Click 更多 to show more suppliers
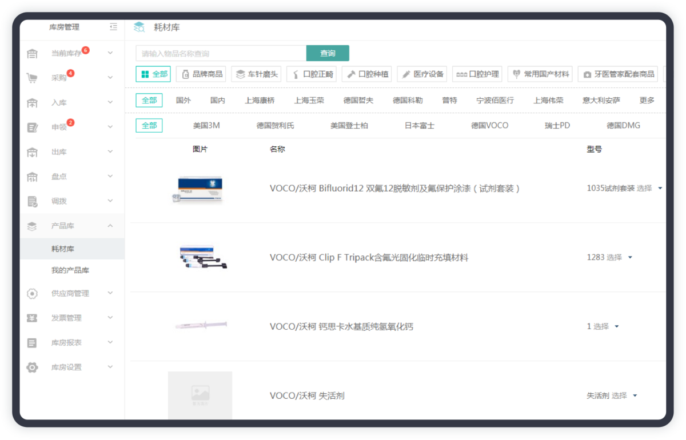Viewport: 686px width, 440px height. (x=647, y=101)
